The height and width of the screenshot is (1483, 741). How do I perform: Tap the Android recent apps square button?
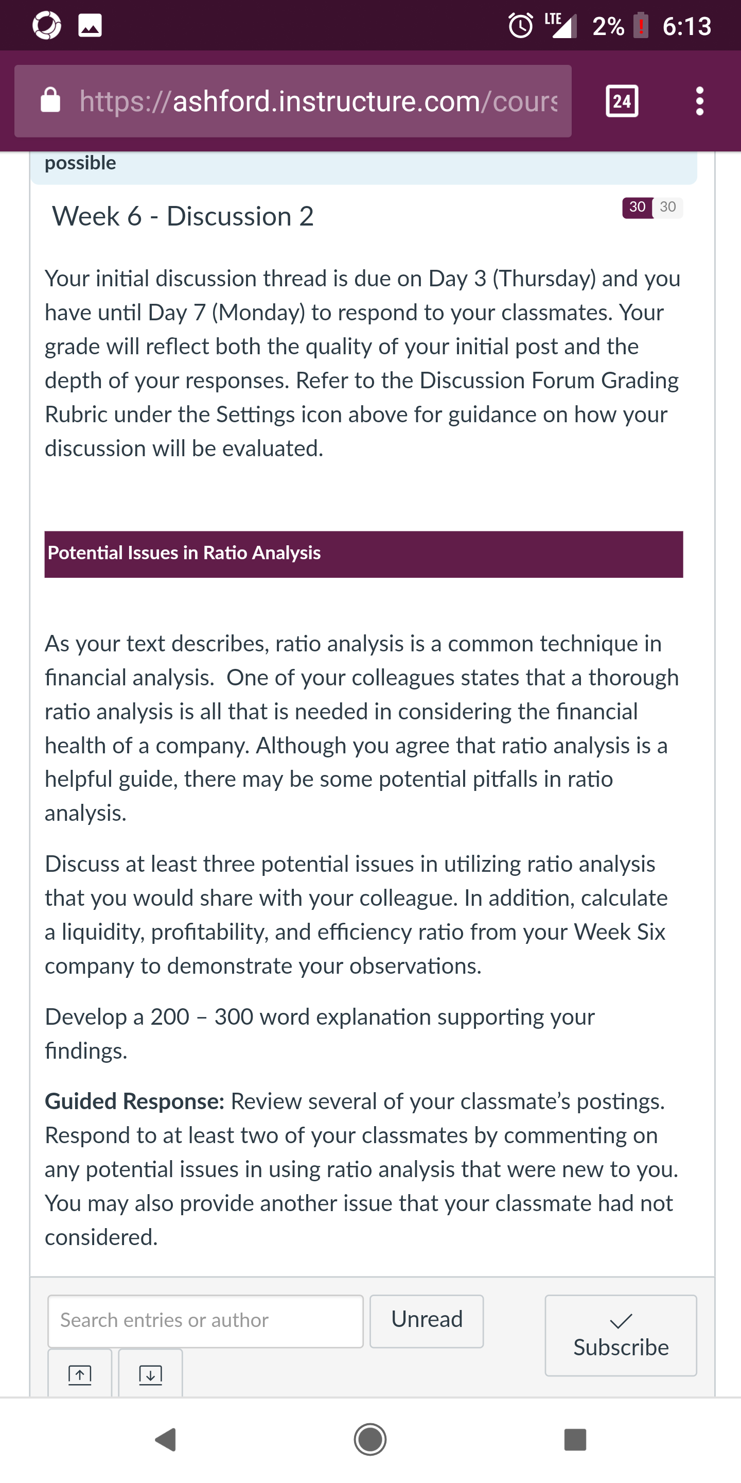click(575, 1439)
